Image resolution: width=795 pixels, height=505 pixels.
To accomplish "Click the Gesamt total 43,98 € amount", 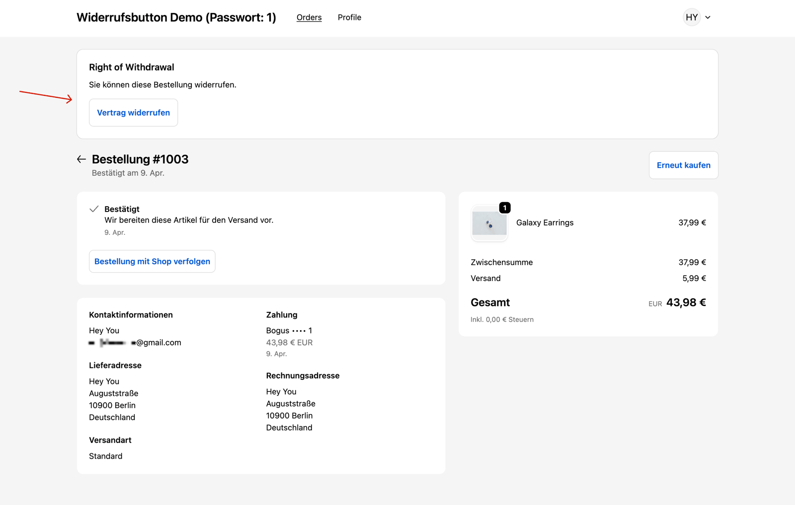I will click(x=686, y=302).
